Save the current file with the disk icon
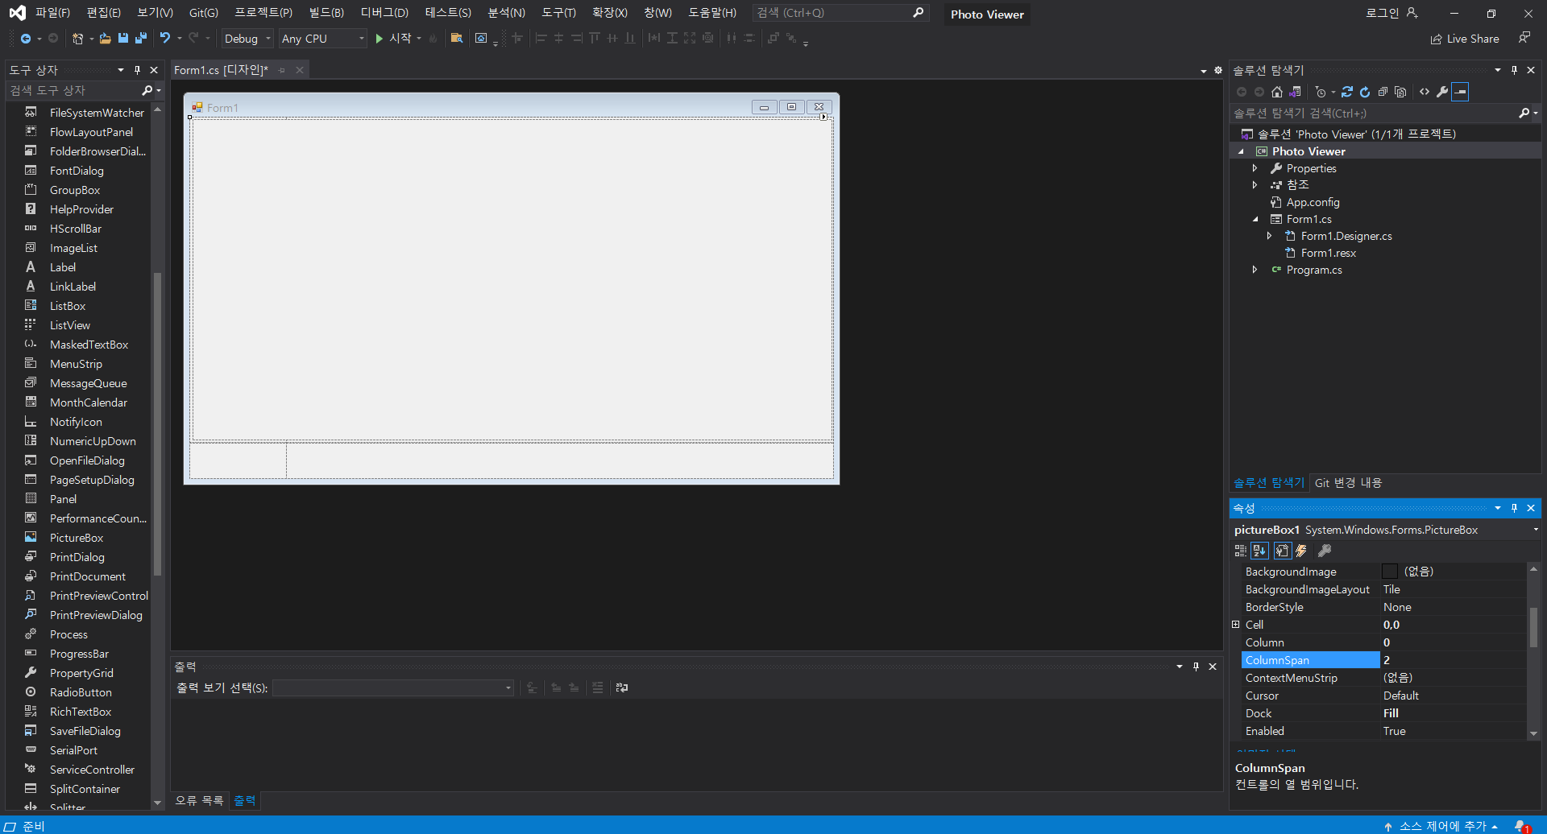 click(122, 38)
